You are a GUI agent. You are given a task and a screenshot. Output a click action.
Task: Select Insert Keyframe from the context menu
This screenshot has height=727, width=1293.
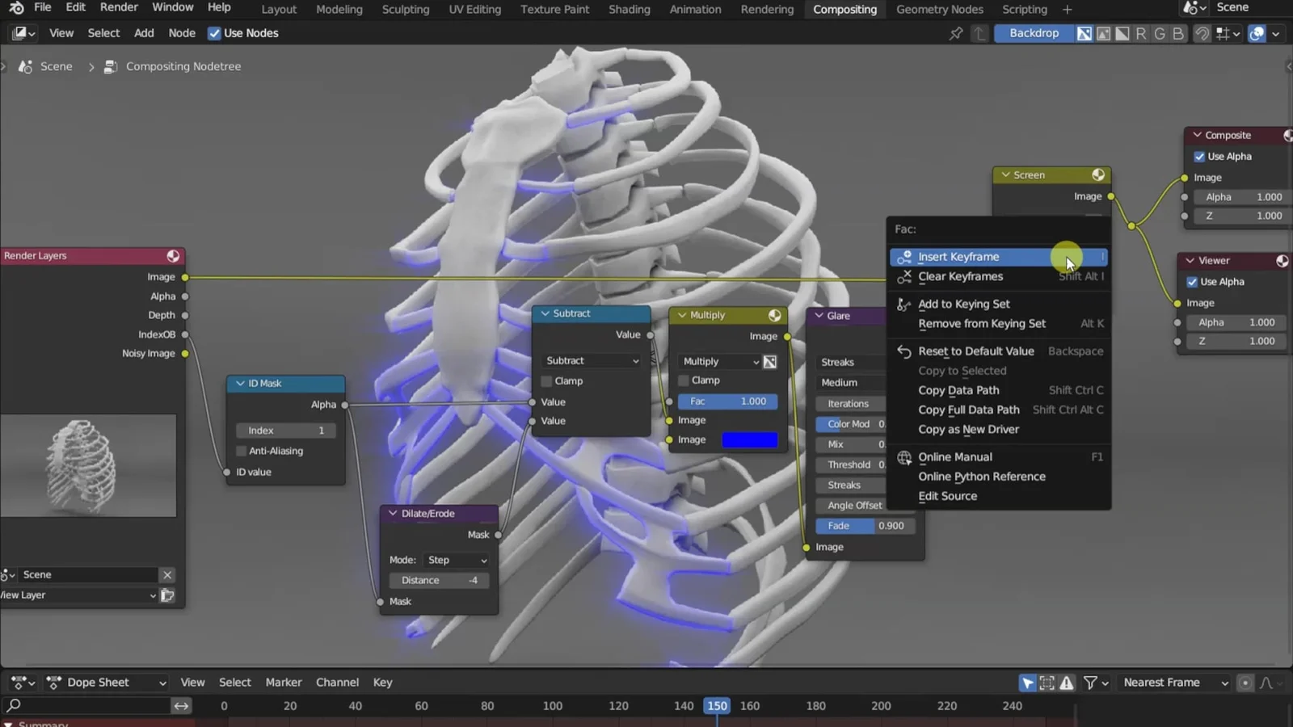pyautogui.click(x=958, y=257)
